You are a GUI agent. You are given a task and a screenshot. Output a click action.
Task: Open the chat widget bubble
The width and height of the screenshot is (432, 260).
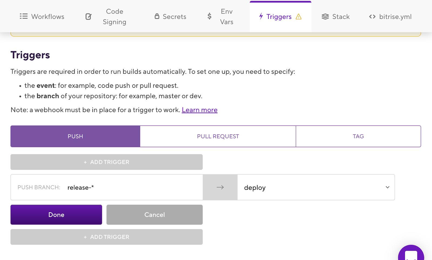(411, 254)
